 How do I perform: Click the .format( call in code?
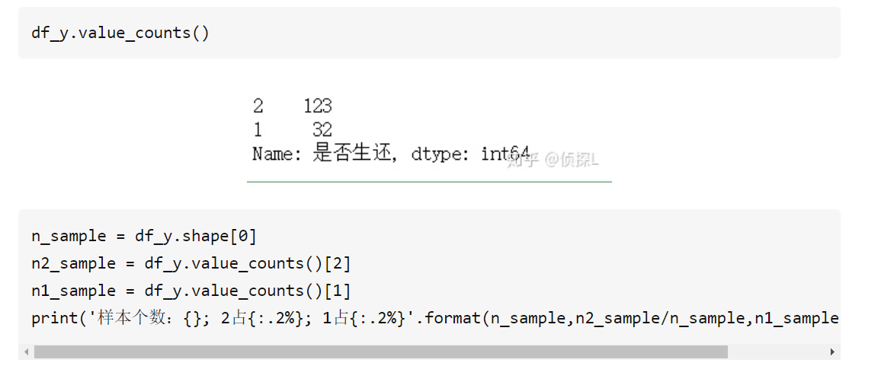pyautogui.click(x=453, y=318)
